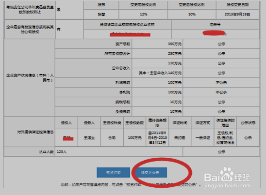Select the 50% post-change equity value
This screenshot has height=195, width=266.
tap(192, 15)
